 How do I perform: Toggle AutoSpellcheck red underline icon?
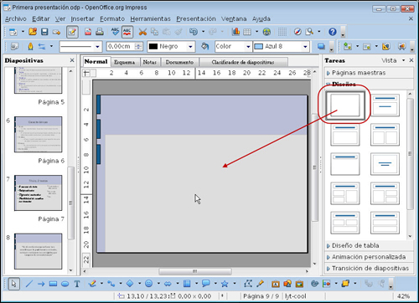click(127, 32)
